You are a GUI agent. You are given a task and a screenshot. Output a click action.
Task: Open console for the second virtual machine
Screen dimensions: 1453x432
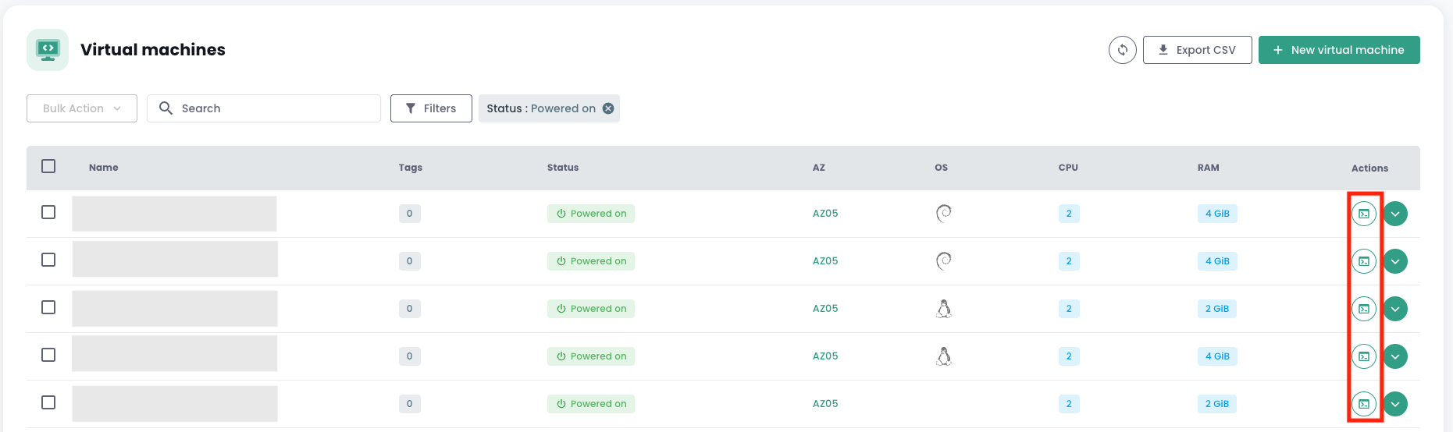1363,261
